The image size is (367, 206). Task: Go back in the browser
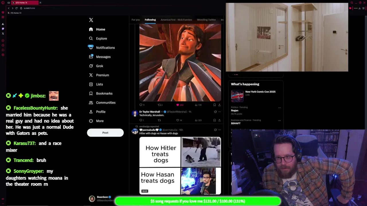tap(9, 8)
